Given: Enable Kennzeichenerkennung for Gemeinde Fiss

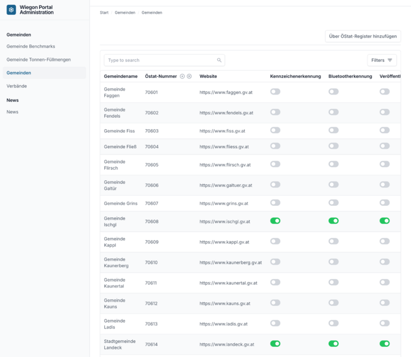Looking at the screenshot, I should [x=275, y=130].
